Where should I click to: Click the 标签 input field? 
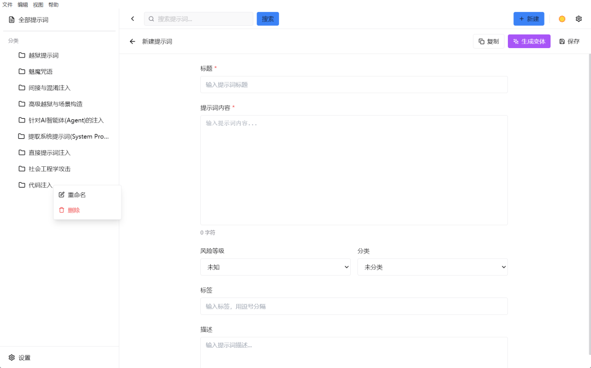pos(354,306)
